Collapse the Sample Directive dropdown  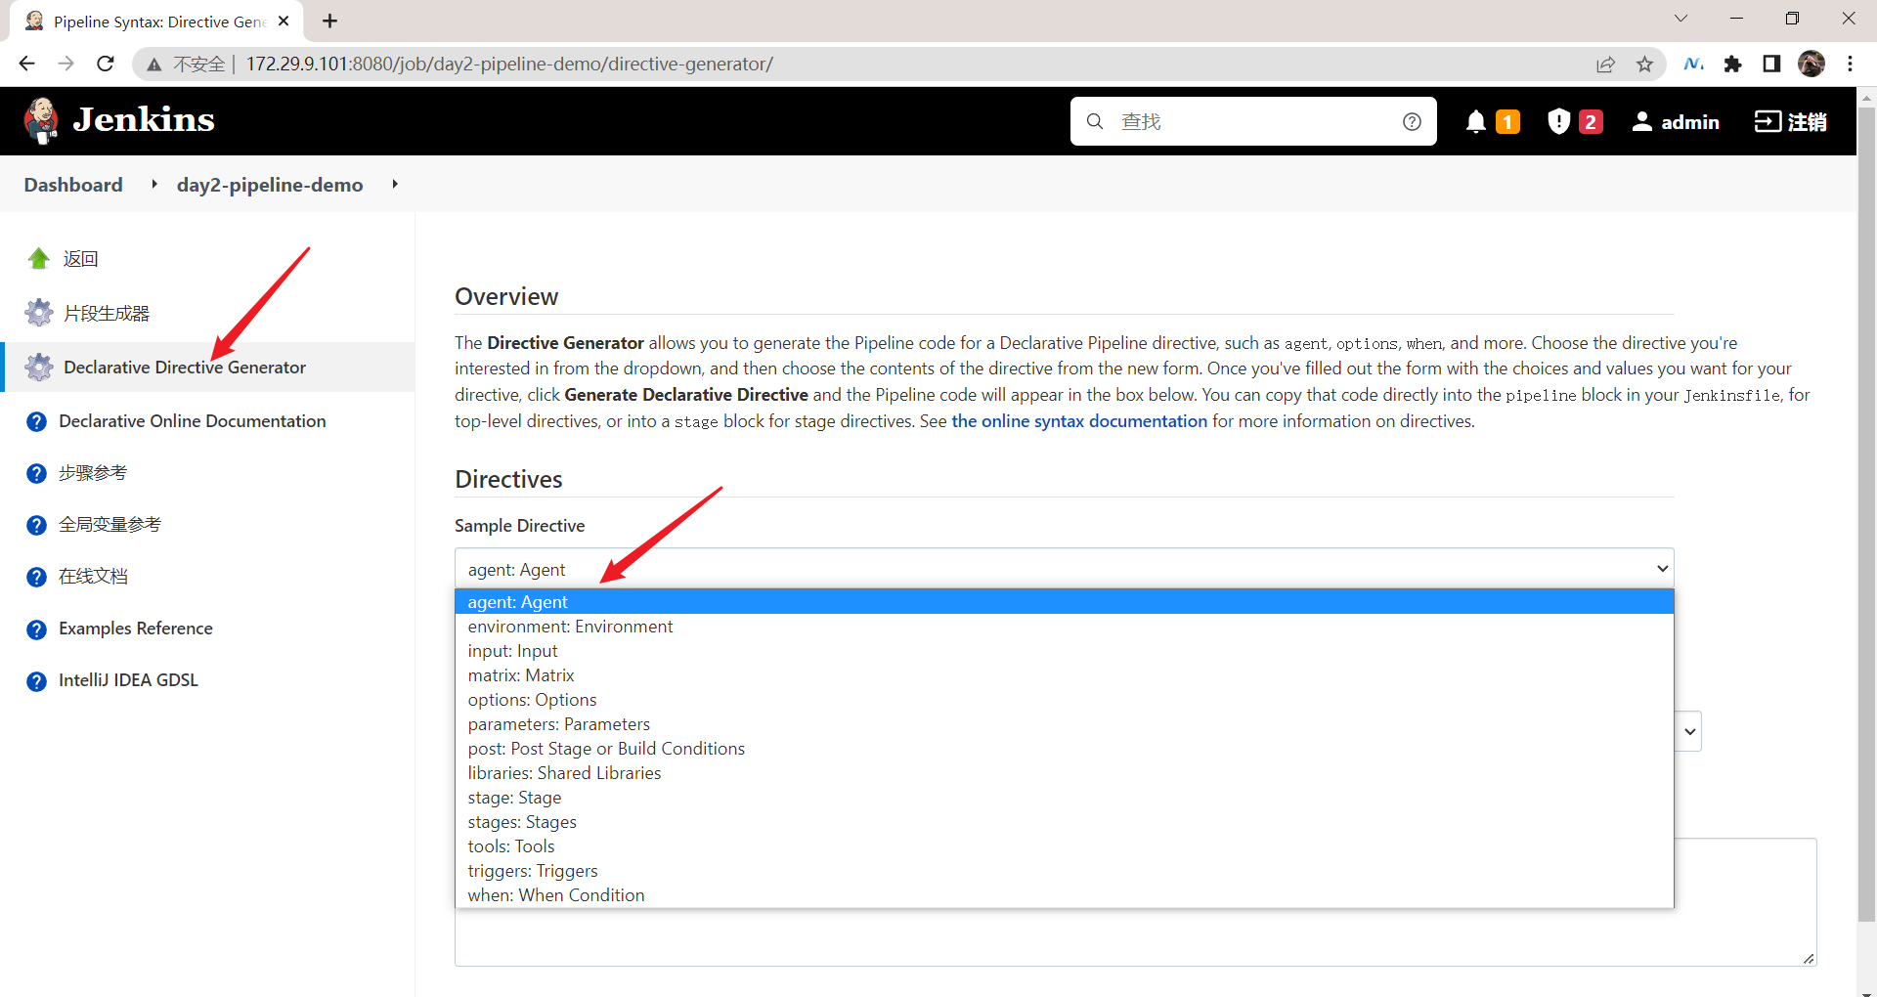click(1064, 569)
